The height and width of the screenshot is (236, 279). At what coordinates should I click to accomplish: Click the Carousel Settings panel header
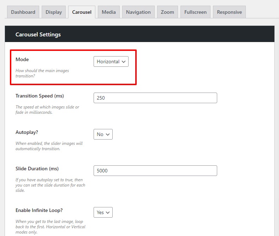[38, 34]
